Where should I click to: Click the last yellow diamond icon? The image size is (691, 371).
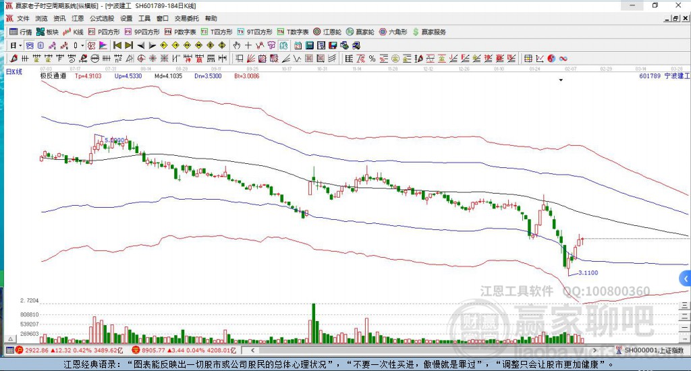pos(221,45)
